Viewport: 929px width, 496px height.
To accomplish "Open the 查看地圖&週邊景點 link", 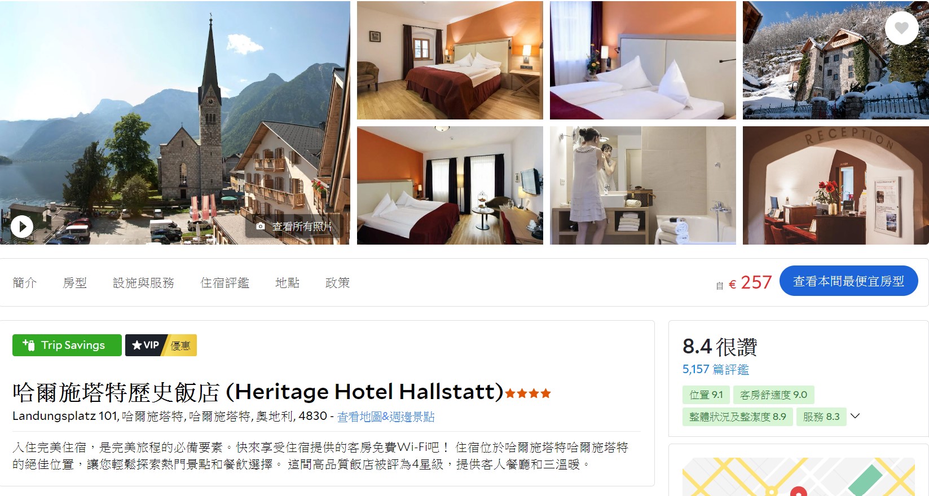I will click(x=386, y=417).
